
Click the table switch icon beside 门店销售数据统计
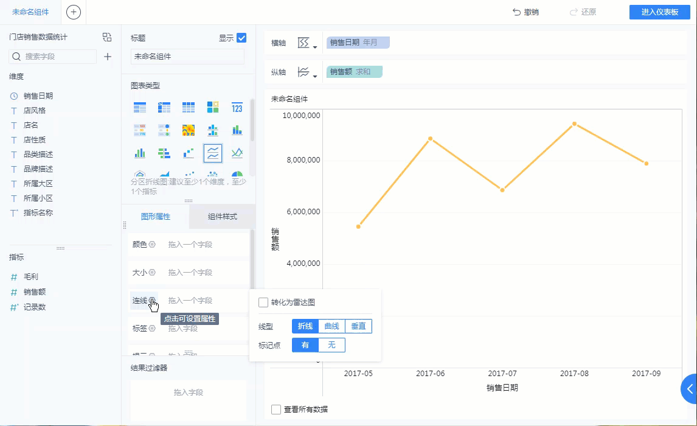pos(106,37)
